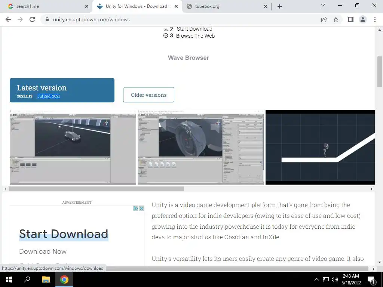The height and width of the screenshot is (287, 383).
Task: Open the notification center icon
Action: [x=371, y=280]
